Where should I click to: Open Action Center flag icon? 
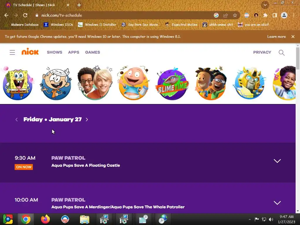[257, 219]
